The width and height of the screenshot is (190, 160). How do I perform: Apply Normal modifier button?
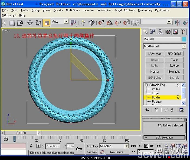click(155, 72)
